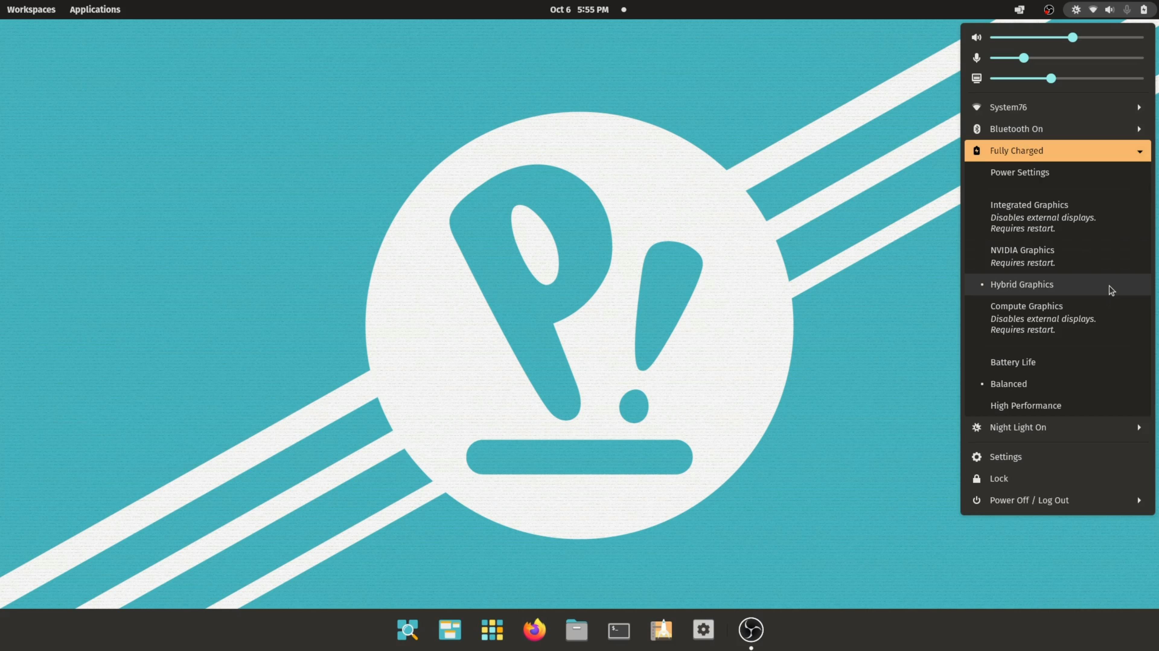Click the gear icon beside Settings

click(976, 457)
